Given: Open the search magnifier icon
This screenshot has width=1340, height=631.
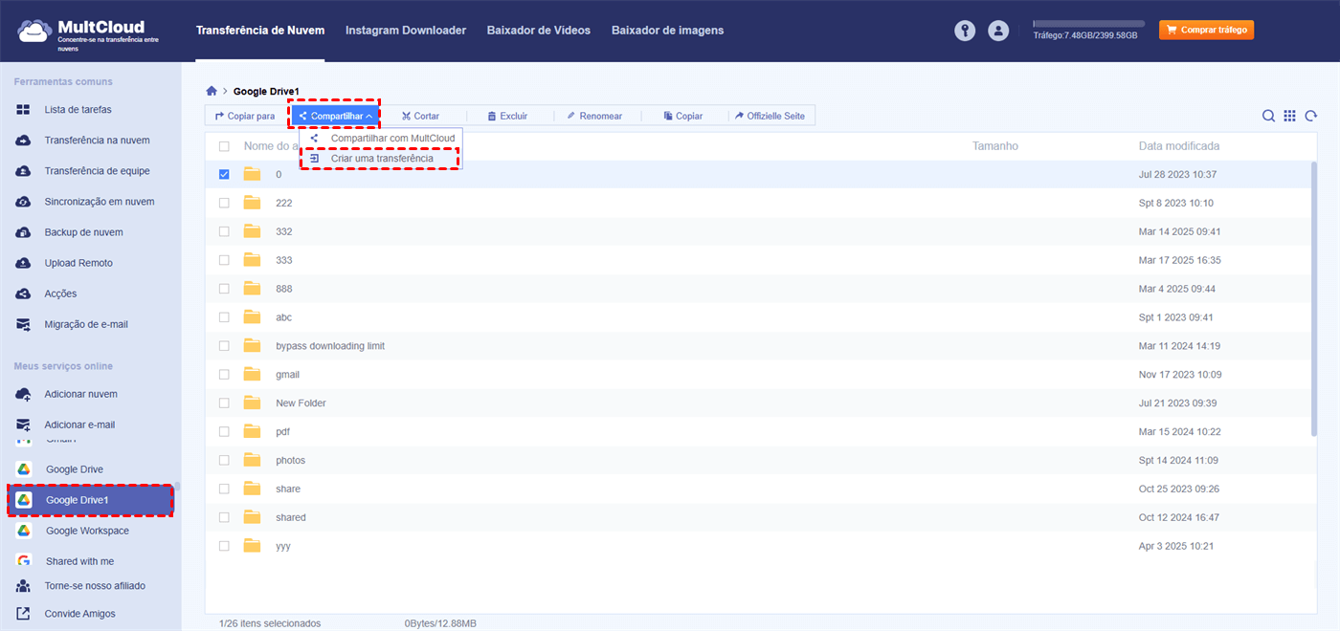Looking at the screenshot, I should 1268,116.
